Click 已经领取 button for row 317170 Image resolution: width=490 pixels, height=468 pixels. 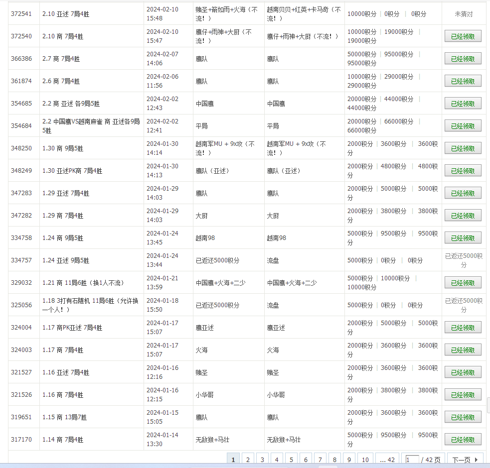pyautogui.click(x=463, y=440)
